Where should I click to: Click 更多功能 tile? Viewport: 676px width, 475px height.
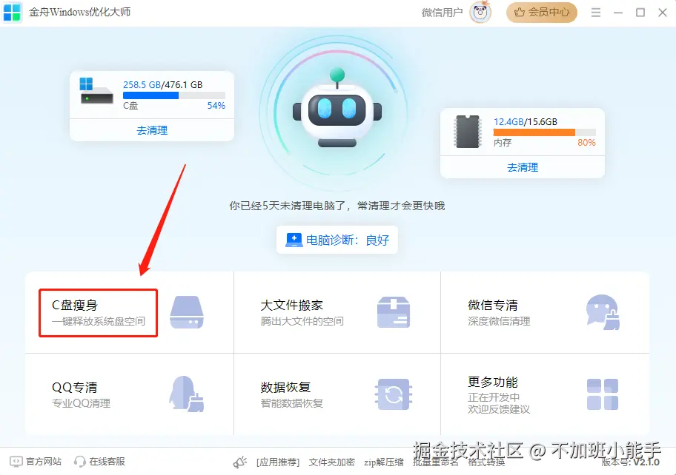point(545,394)
